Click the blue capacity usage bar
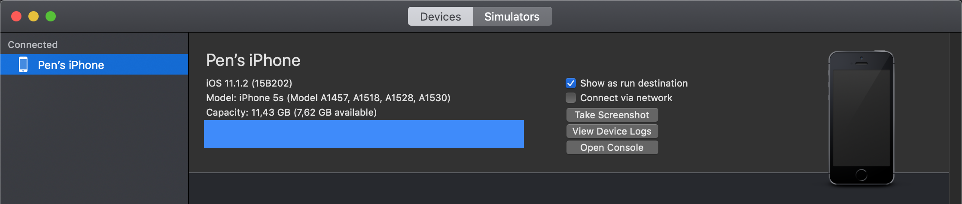The height and width of the screenshot is (204, 962). click(x=364, y=134)
